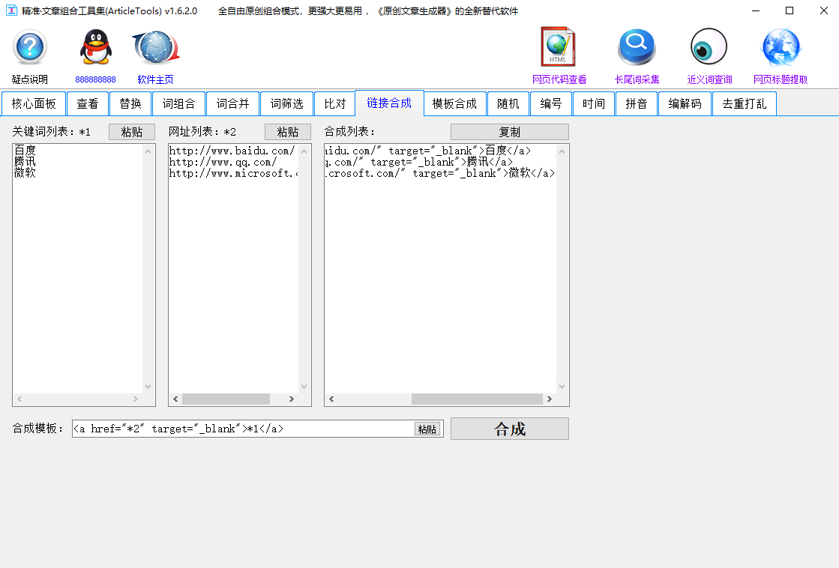Screen dimensions: 839x568
Task: Click the QQ contact icon labeled 888888888
Action: [x=95, y=47]
